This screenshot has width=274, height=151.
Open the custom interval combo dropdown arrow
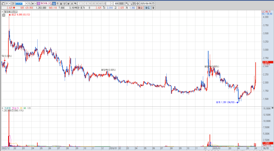point(112,3)
